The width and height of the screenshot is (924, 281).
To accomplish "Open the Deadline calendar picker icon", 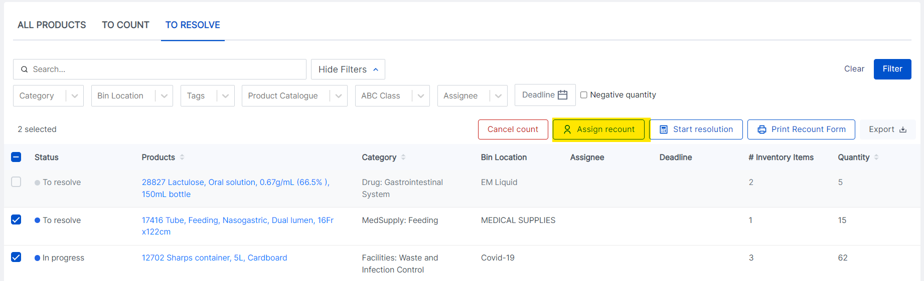I will click(563, 95).
